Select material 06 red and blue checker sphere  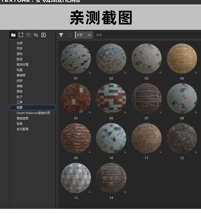tap(111, 98)
